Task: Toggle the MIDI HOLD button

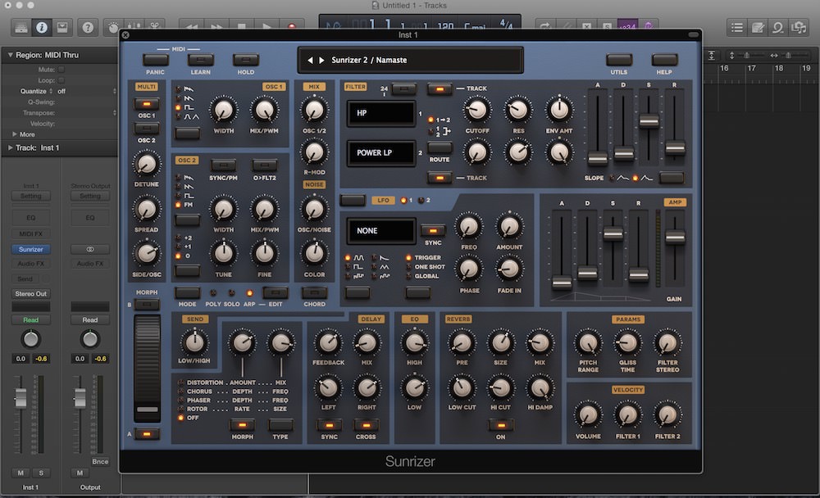Action: [x=246, y=60]
